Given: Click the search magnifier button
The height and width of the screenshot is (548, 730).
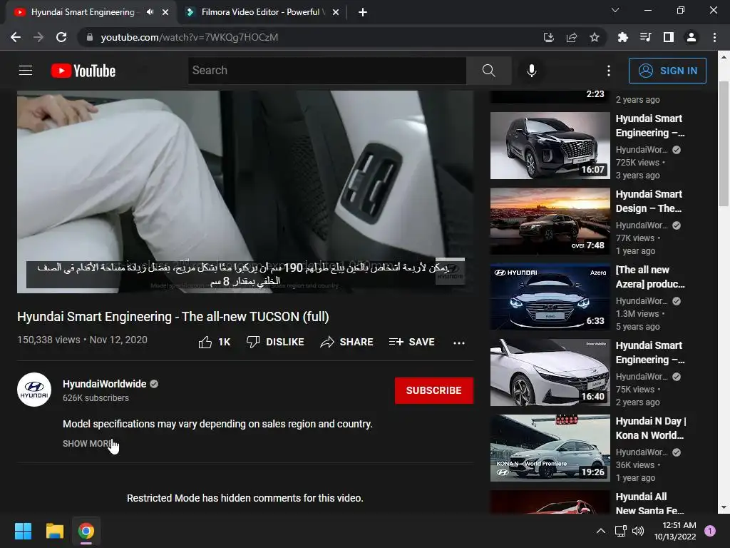Looking at the screenshot, I should coord(488,71).
